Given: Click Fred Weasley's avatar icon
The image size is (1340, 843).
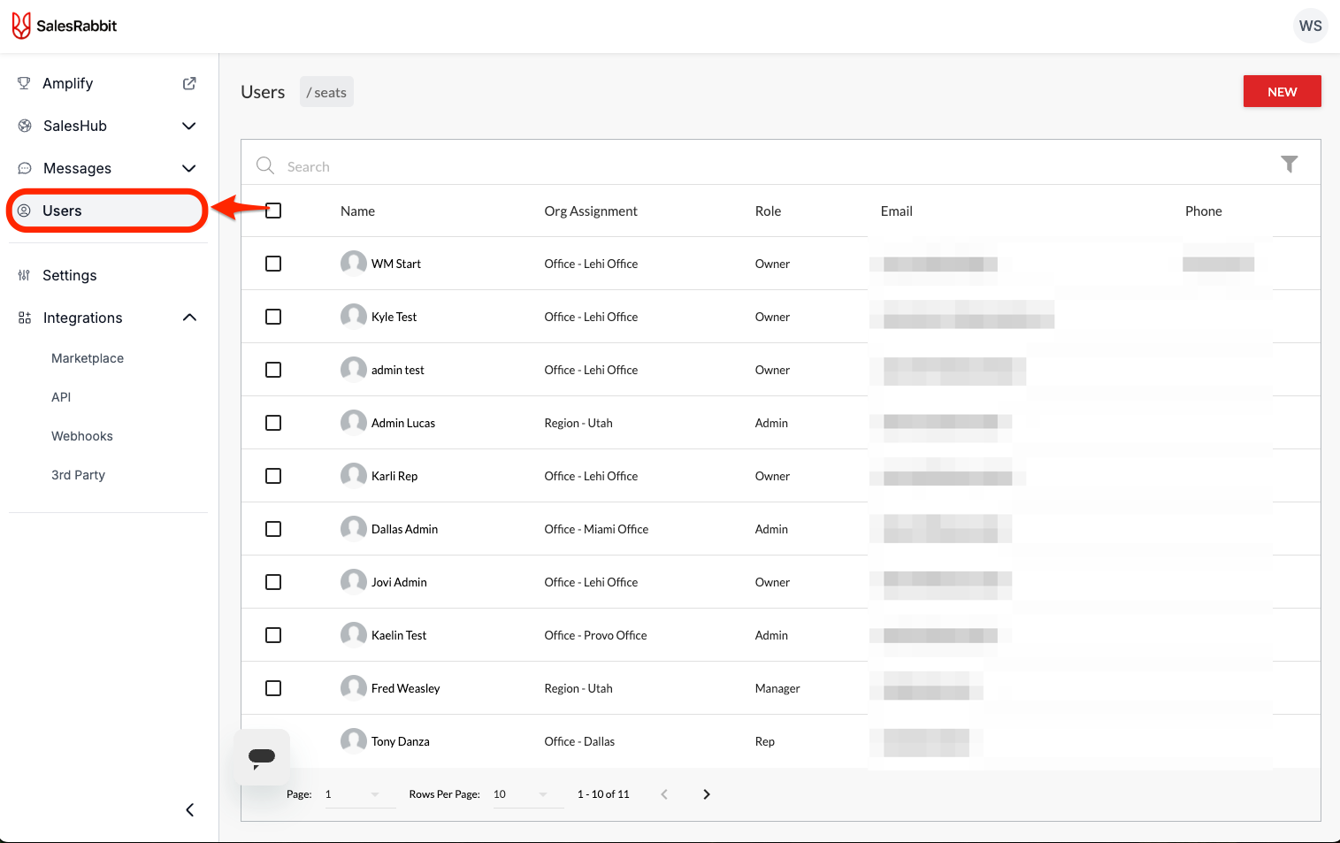Looking at the screenshot, I should [x=354, y=688].
